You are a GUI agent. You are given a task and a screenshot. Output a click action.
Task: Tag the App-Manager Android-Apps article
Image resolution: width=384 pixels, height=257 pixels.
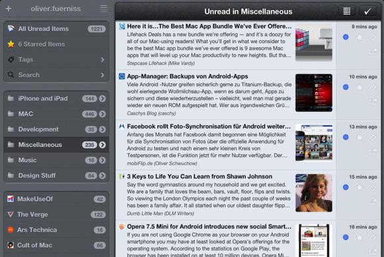point(373,87)
